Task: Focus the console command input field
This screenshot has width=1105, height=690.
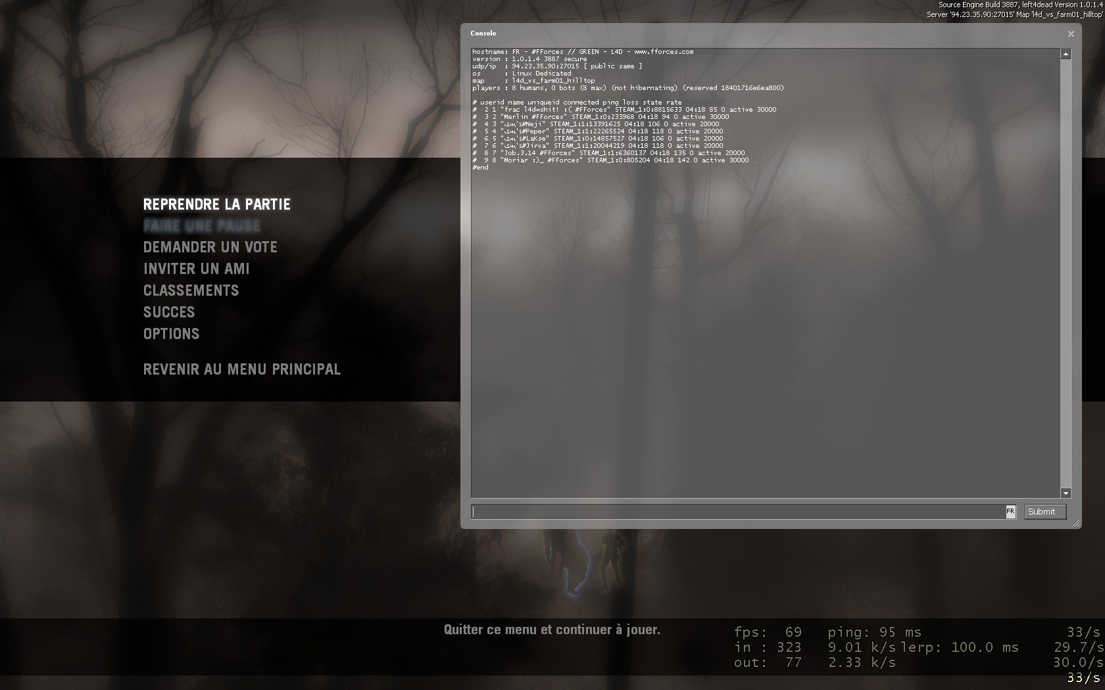Action: [x=737, y=512]
